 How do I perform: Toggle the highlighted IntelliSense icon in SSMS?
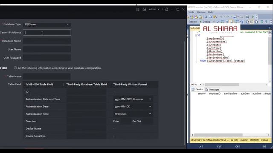[231, 22]
